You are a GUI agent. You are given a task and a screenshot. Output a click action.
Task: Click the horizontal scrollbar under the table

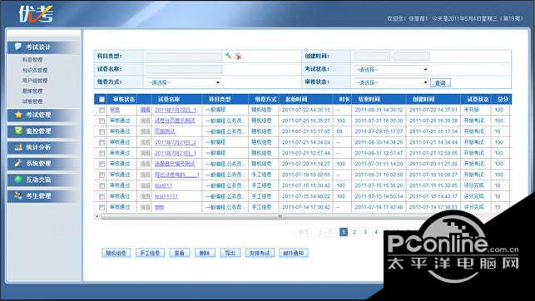pyautogui.click(x=280, y=216)
